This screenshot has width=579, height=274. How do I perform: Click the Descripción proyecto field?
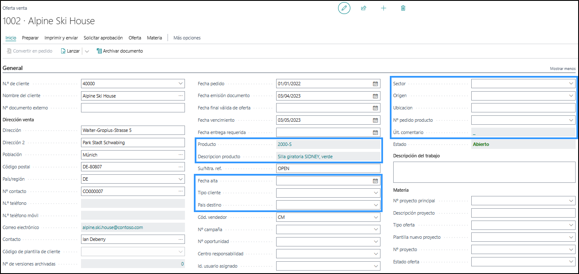pos(523,213)
